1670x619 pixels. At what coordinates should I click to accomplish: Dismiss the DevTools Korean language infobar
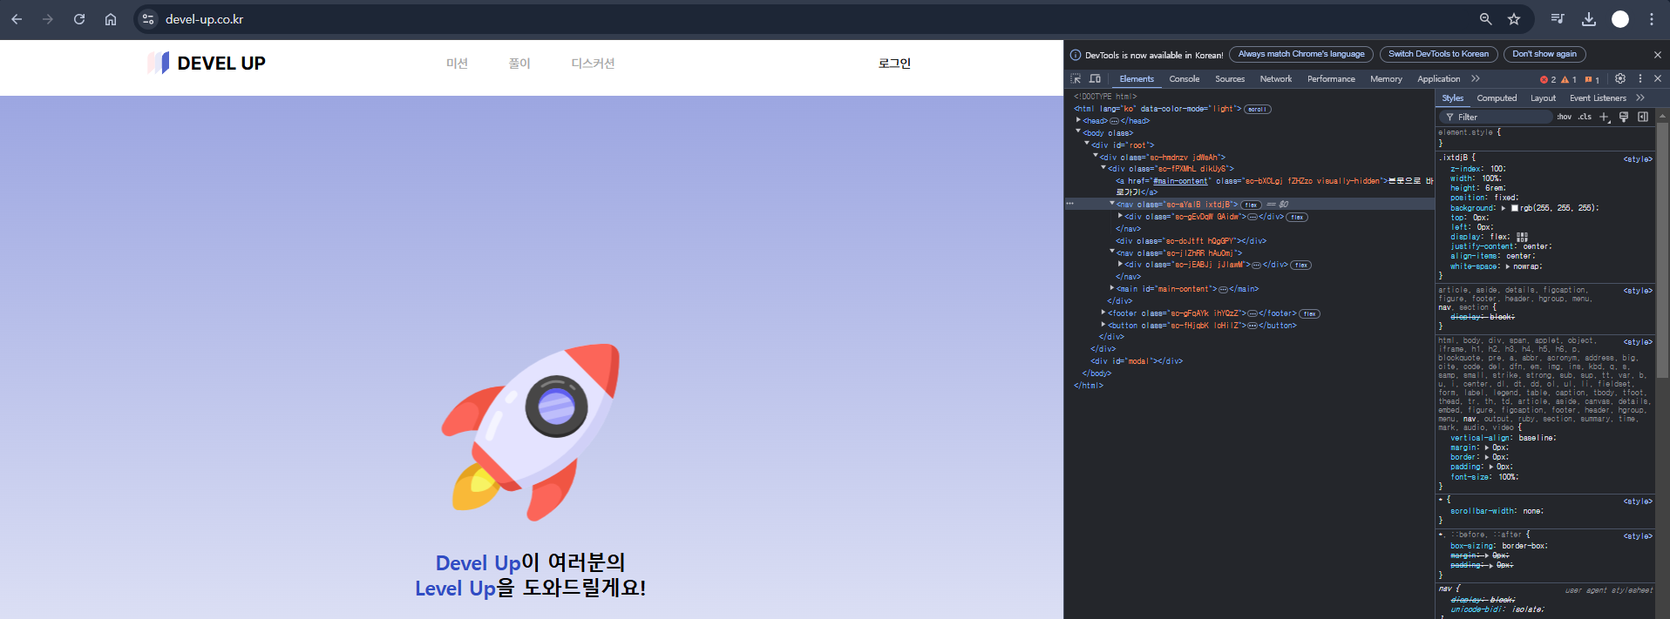pyautogui.click(x=1658, y=54)
